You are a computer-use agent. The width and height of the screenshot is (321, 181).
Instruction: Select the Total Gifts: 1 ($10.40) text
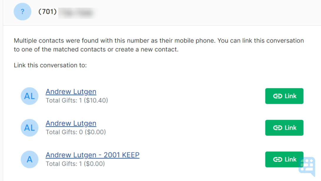77,100
